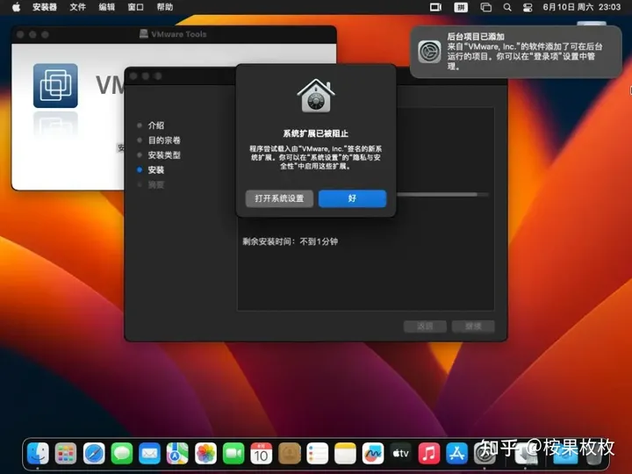Screen dimensions: 632x474
Task: Click the 后台项目已添加 notification
Action: point(515,52)
